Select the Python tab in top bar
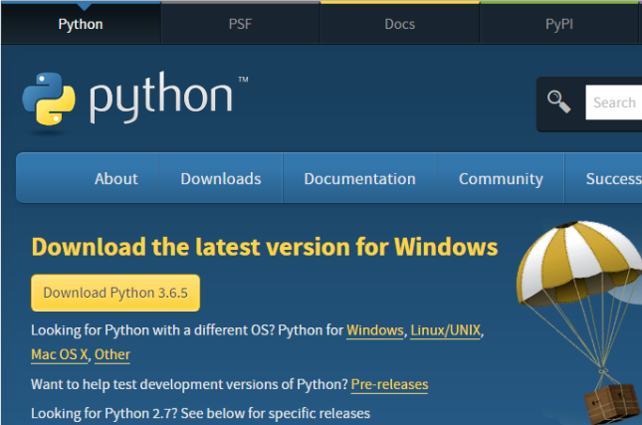Screen dimensions: 642x425 click(x=81, y=24)
